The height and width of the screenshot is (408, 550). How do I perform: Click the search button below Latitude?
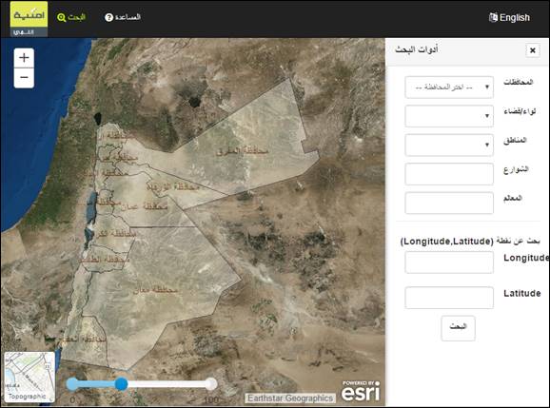458,328
